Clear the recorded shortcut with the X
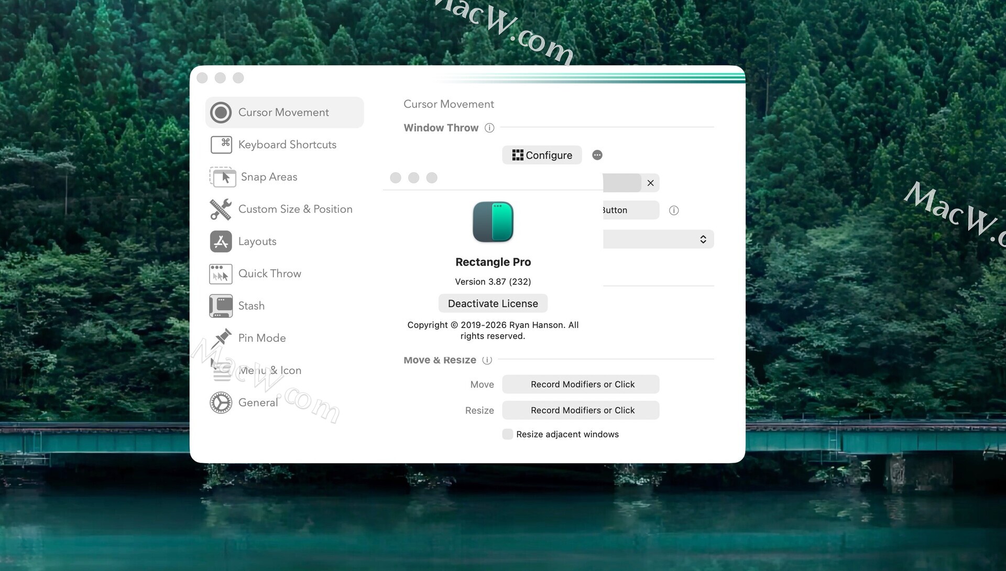This screenshot has width=1006, height=571. click(650, 183)
